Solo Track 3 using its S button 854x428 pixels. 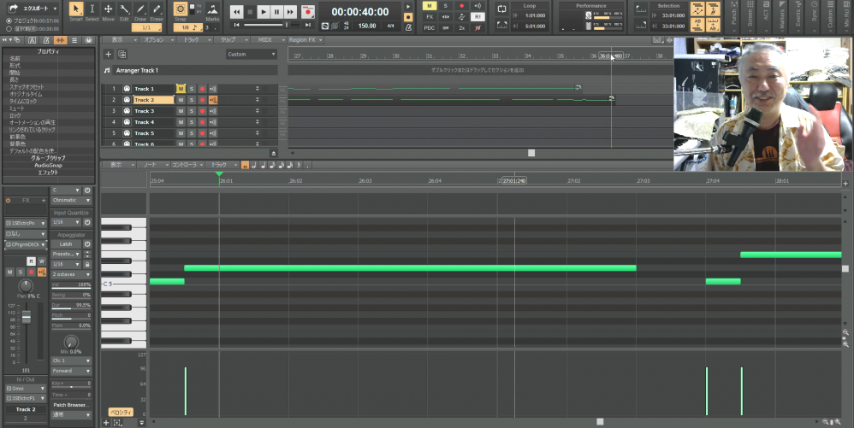coord(192,111)
